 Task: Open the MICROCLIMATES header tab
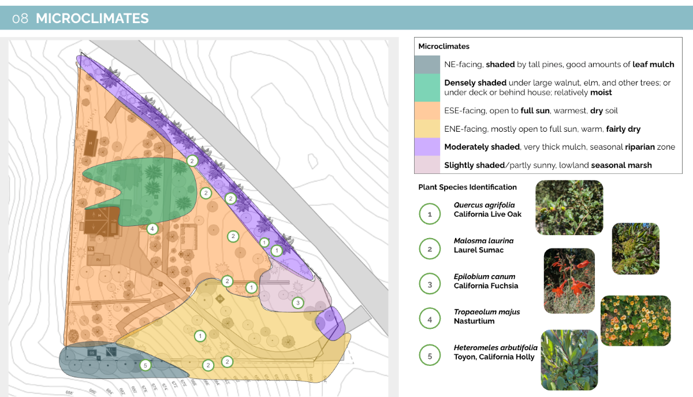point(92,18)
